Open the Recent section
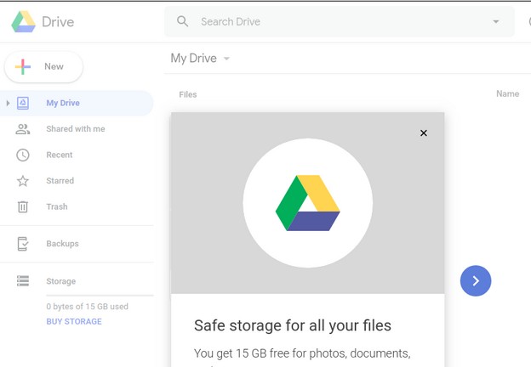531x367 pixels. click(60, 155)
